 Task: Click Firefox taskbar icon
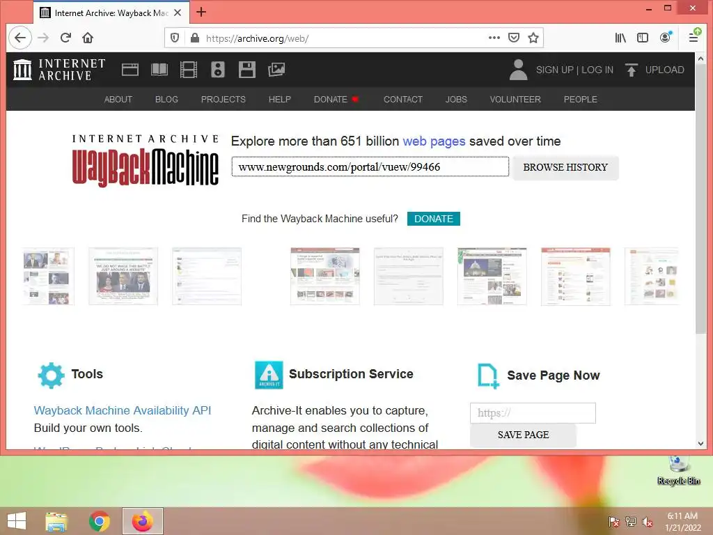coord(142,521)
